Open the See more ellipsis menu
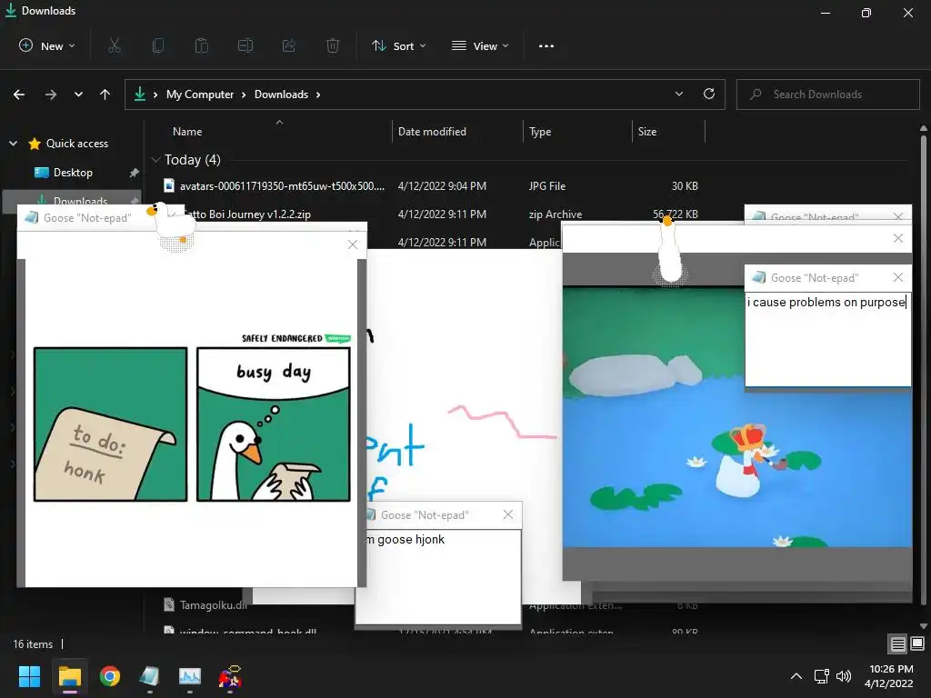 pos(546,45)
